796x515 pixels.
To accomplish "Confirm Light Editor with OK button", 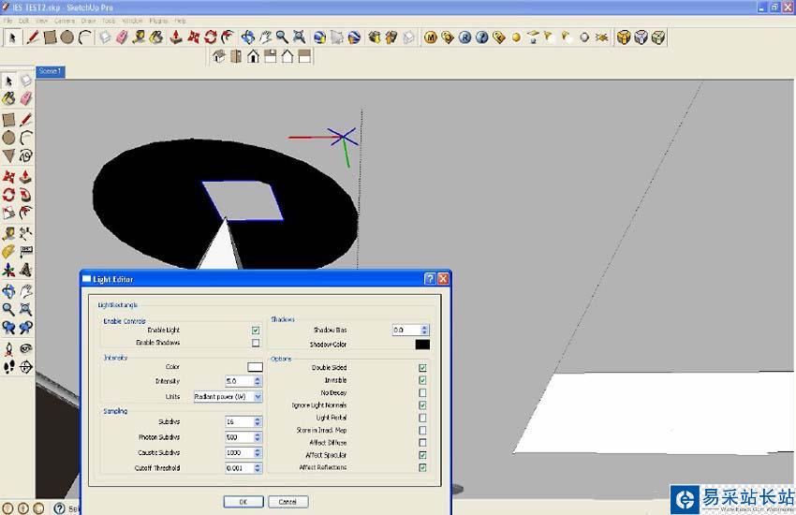I will click(x=243, y=501).
